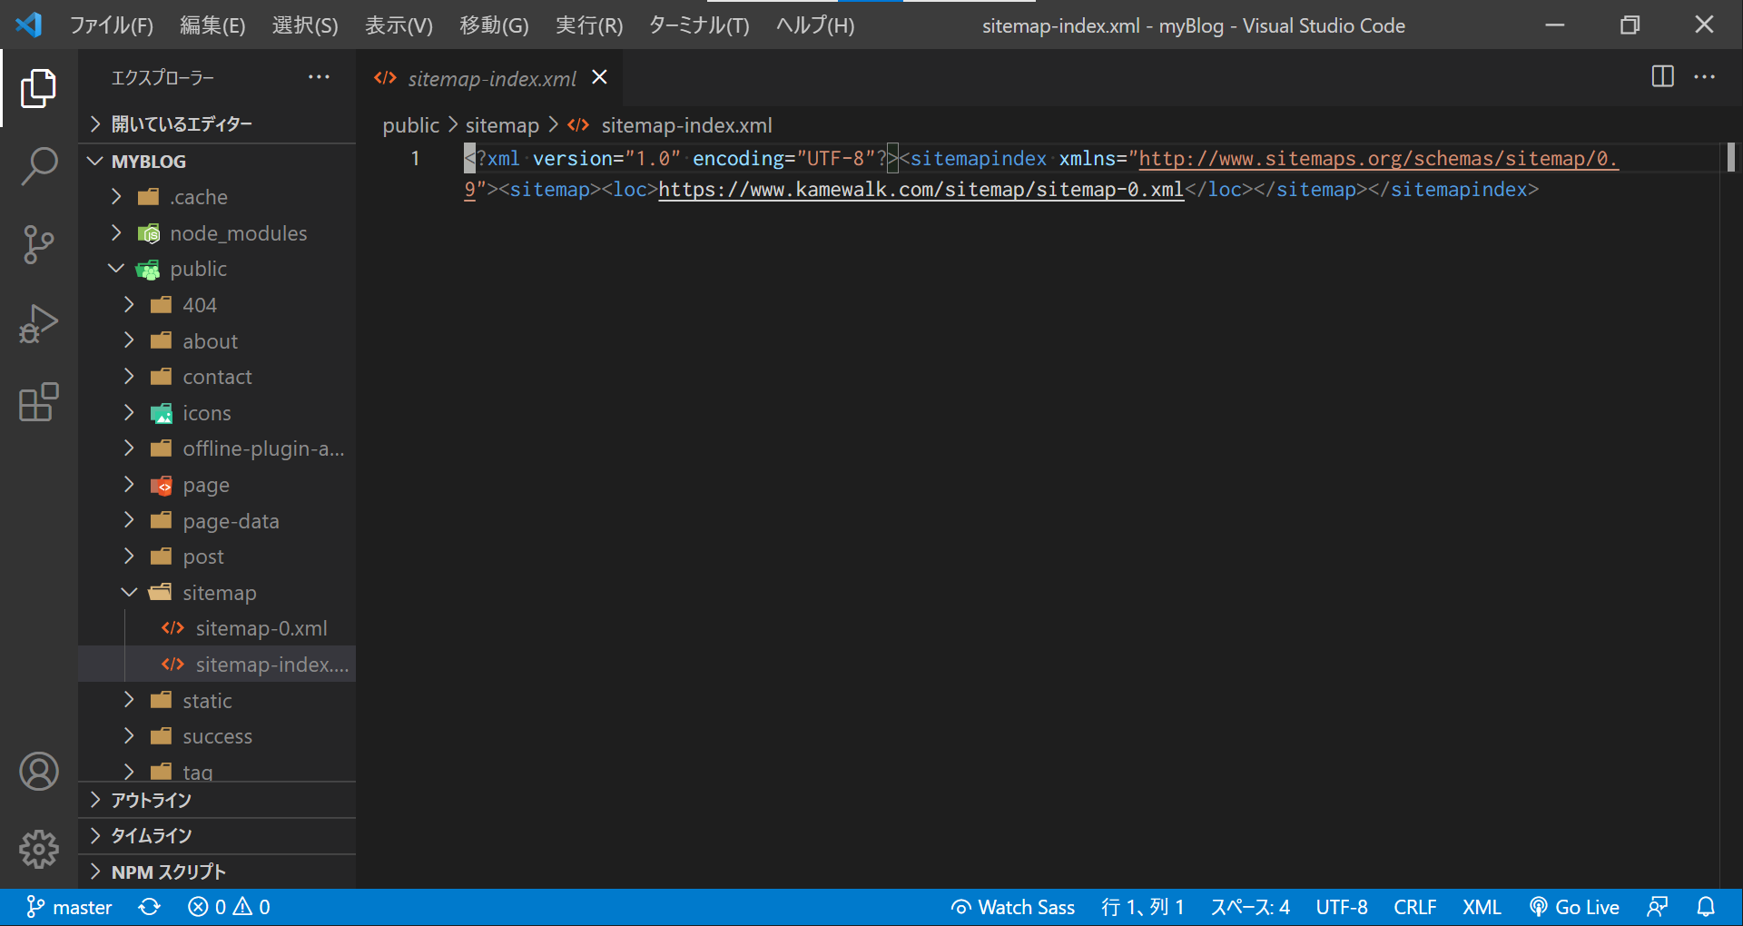Open the 編集(E) menu
This screenshot has width=1743, height=926.
point(212,25)
